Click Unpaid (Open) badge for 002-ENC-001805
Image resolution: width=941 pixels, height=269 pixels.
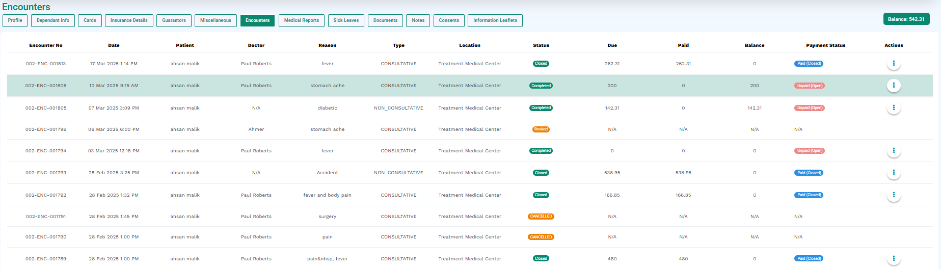[810, 108]
